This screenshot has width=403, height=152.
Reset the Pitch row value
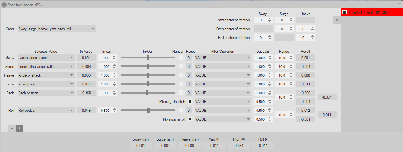[188, 93]
